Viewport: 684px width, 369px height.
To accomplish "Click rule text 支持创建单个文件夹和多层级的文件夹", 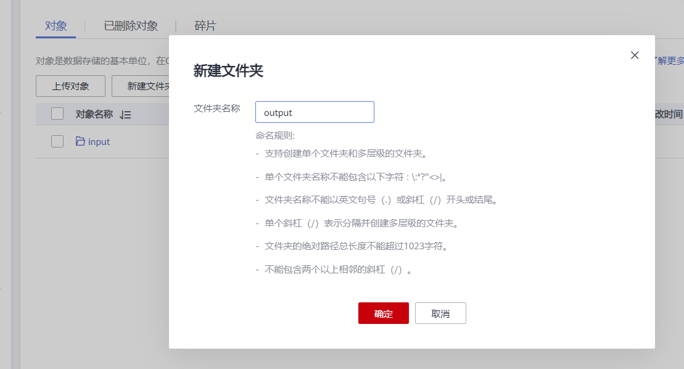I will 346,154.
